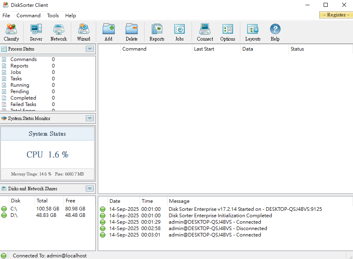Select the 'Started on - DESKTOP-QSJ4BVS:9125' log message
Image resolution: width=353 pixels, height=259 pixels.
pos(245,209)
